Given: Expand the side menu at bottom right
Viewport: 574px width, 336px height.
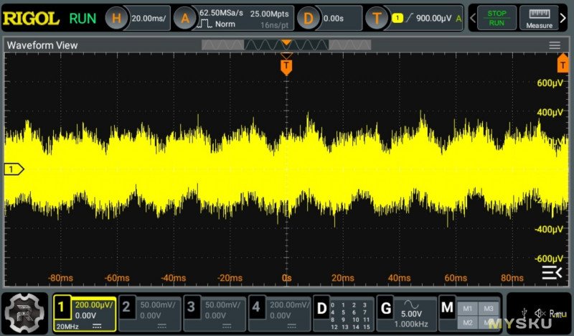Looking at the screenshot, I should 551,272.
